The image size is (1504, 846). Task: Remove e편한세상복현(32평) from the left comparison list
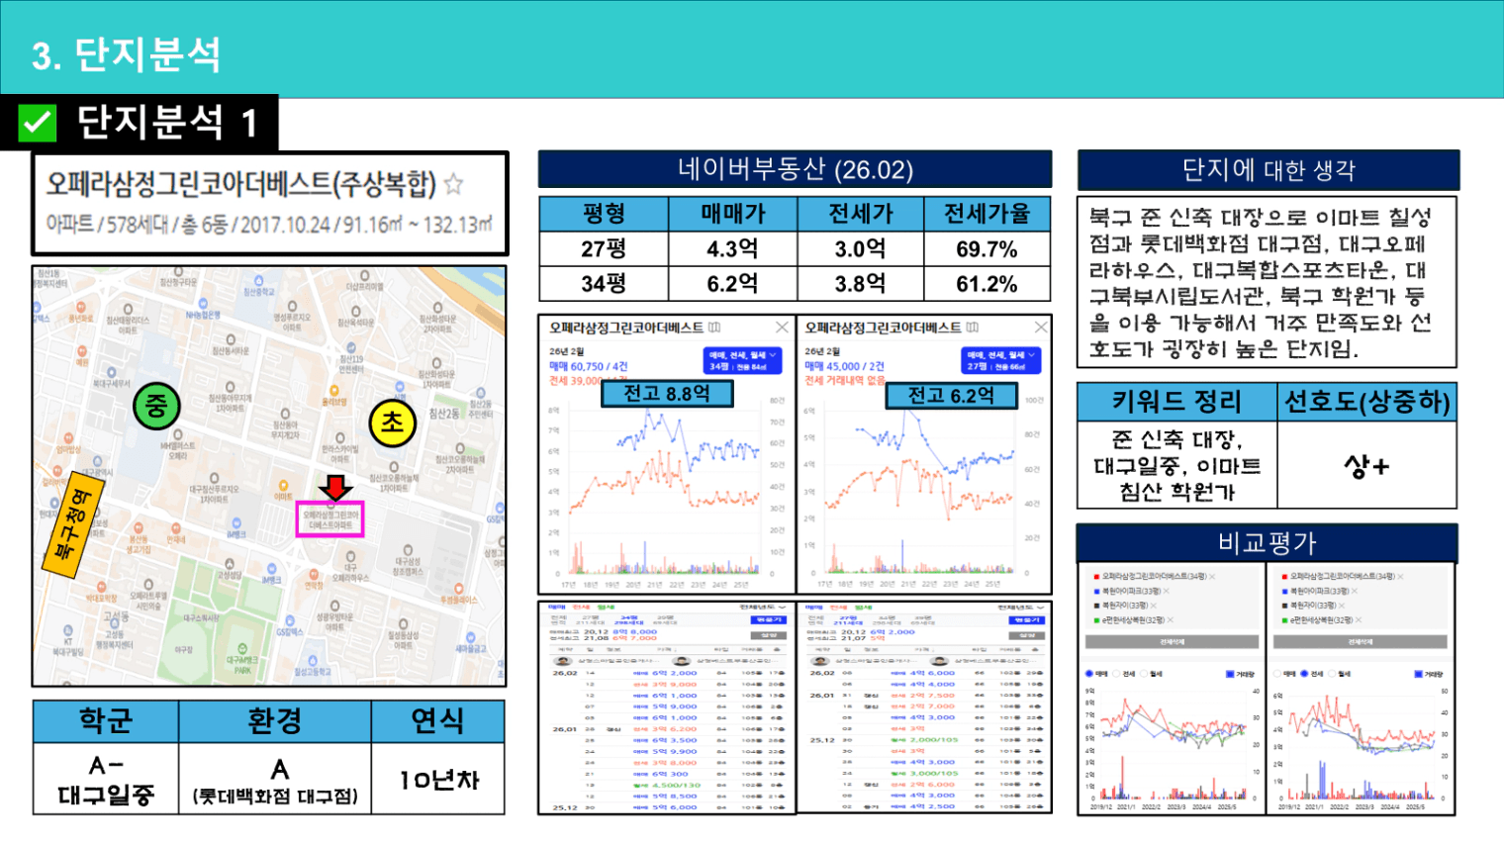point(1171,619)
